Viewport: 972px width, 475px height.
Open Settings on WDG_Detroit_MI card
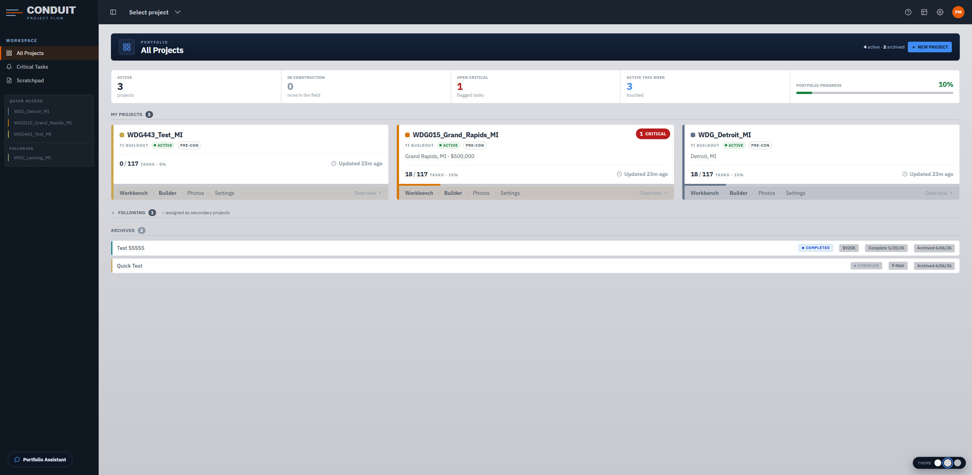[x=795, y=193]
